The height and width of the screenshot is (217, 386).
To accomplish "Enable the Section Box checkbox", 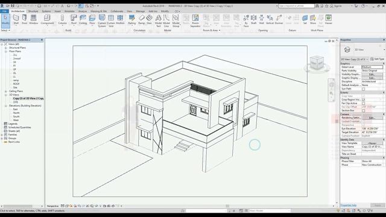I will 363,111.
